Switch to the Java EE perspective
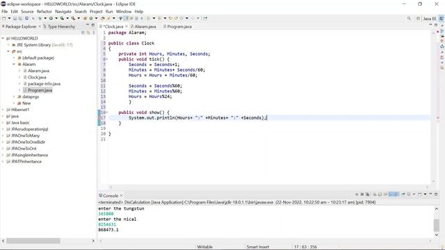Screen dimensions: 445x250 (430, 19)
